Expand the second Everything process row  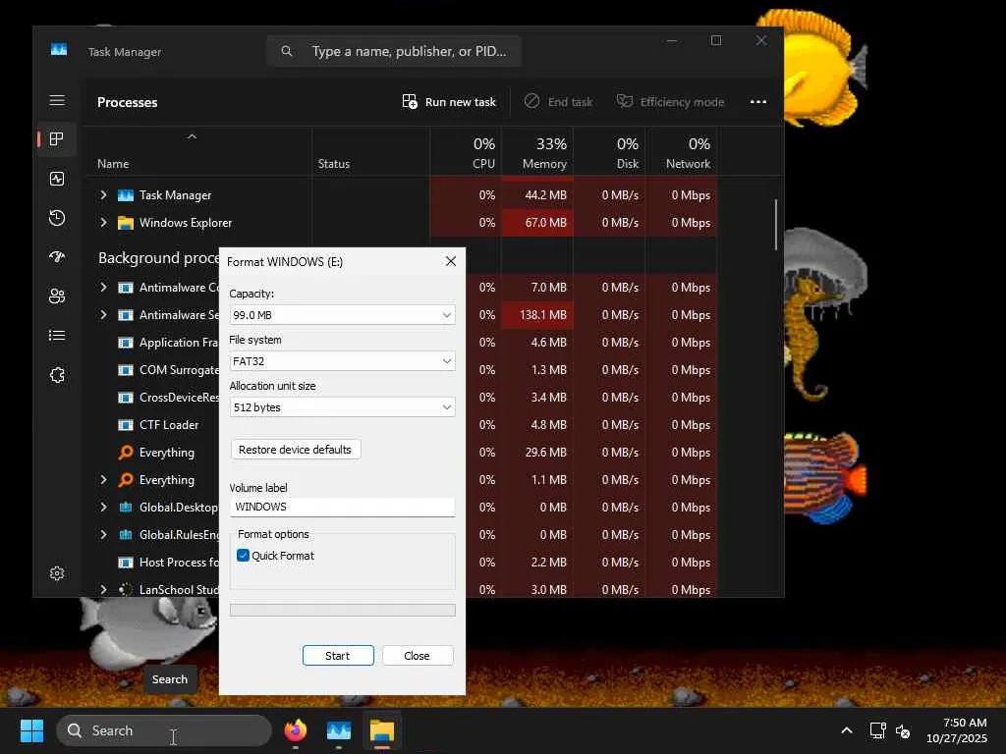click(103, 479)
